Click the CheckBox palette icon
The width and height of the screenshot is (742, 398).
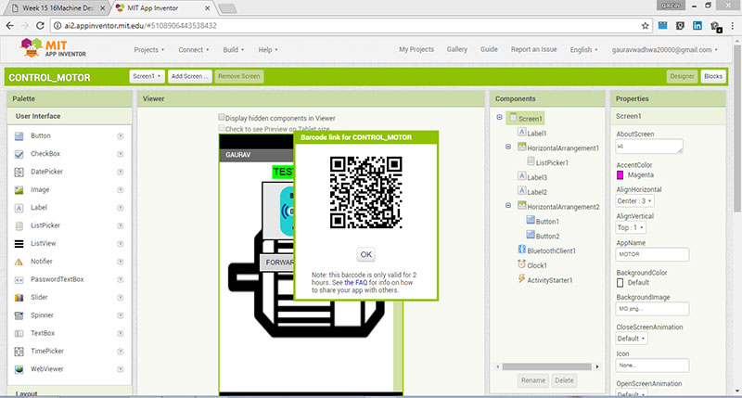pos(19,154)
